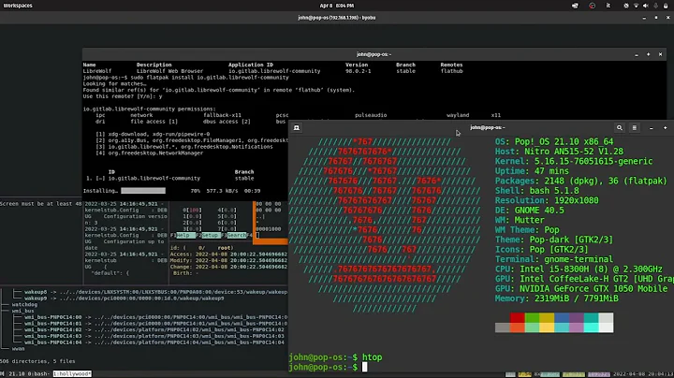Click the 'Packages: 2148 (dpkg), 36 (flatpak)' line
The height and width of the screenshot is (378, 674).
point(580,181)
